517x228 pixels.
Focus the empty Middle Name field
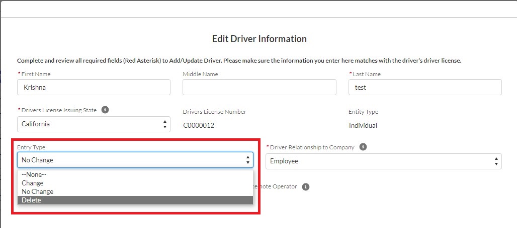[259, 87]
